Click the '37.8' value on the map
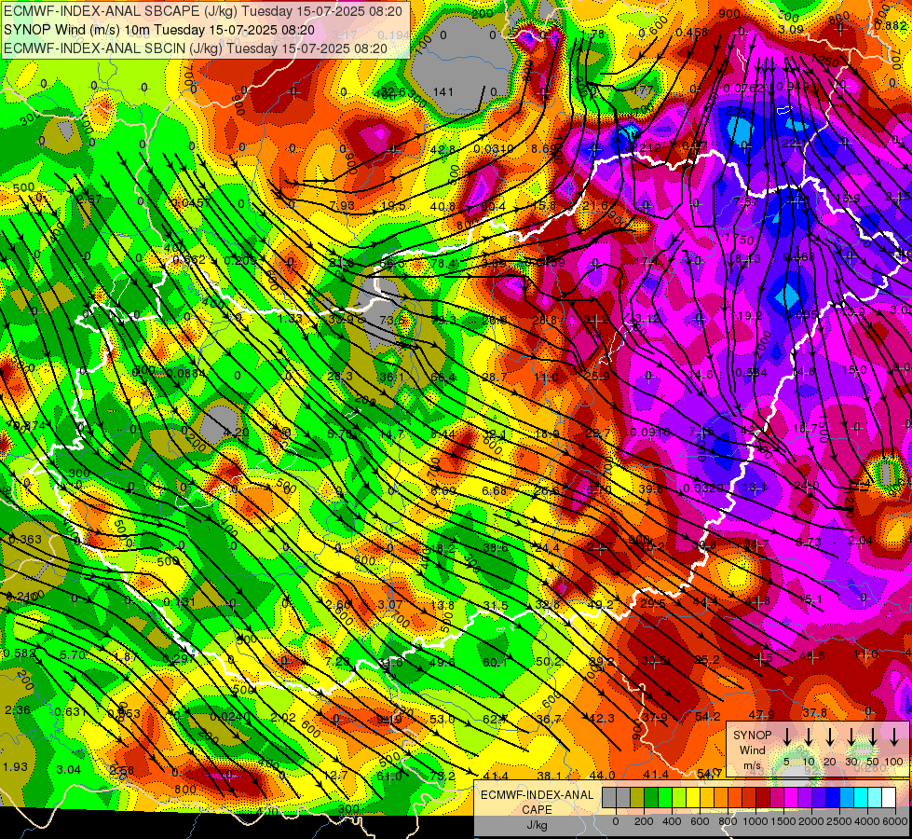 pyautogui.click(x=814, y=712)
